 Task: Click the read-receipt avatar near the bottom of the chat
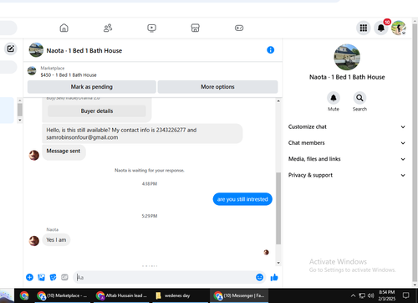pyautogui.click(x=266, y=252)
